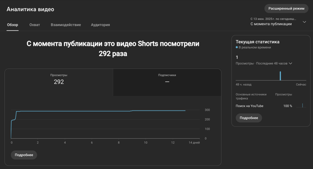This screenshot has width=313, height=169.
Task: Click the blue bar in the 48-hour chart
Action: [x=280, y=76]
